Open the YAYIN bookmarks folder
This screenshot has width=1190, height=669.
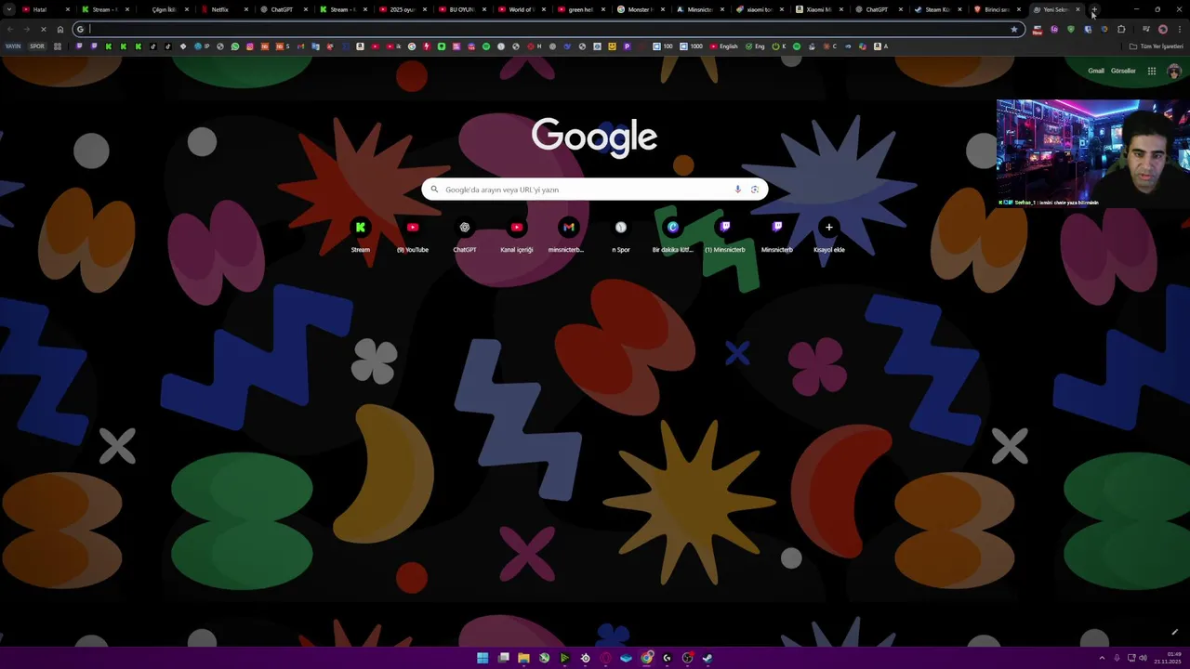(13, 46)
